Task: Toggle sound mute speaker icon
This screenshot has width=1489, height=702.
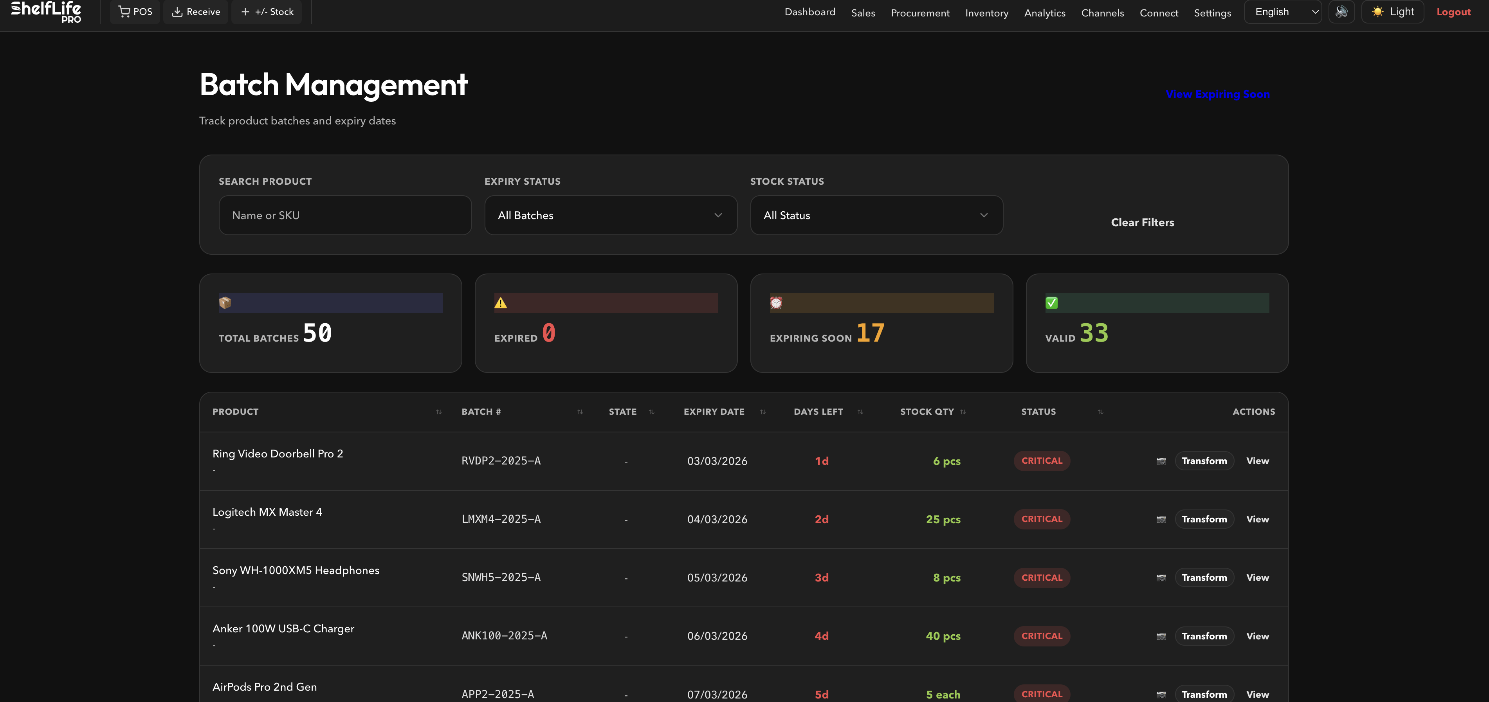Action: pos(1341,12)
